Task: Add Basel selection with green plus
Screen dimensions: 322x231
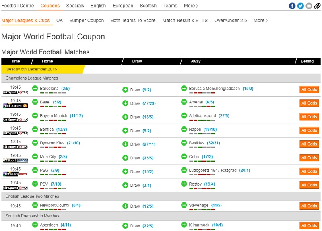Action: tap(35, 102)
